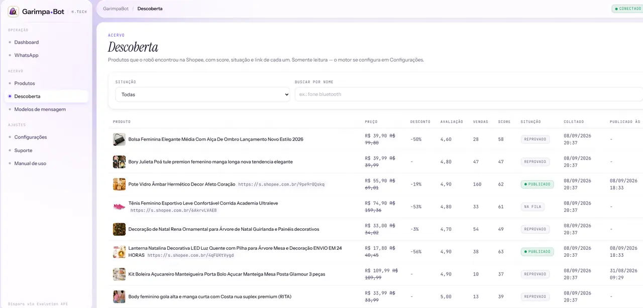The height and width of the screenshot is (308, 643).
Task: Focus the Buscar por nome search field
Action: 469,94
